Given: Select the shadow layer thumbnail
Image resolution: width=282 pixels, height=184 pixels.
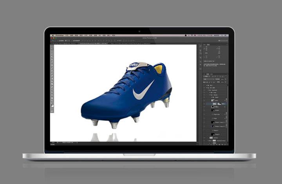Looking at the screenshot, I should (211, 138).
